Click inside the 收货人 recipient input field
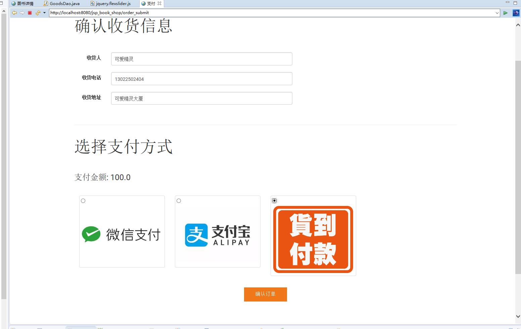This screenshot has height=329, width=521. [x=201, y=59]
